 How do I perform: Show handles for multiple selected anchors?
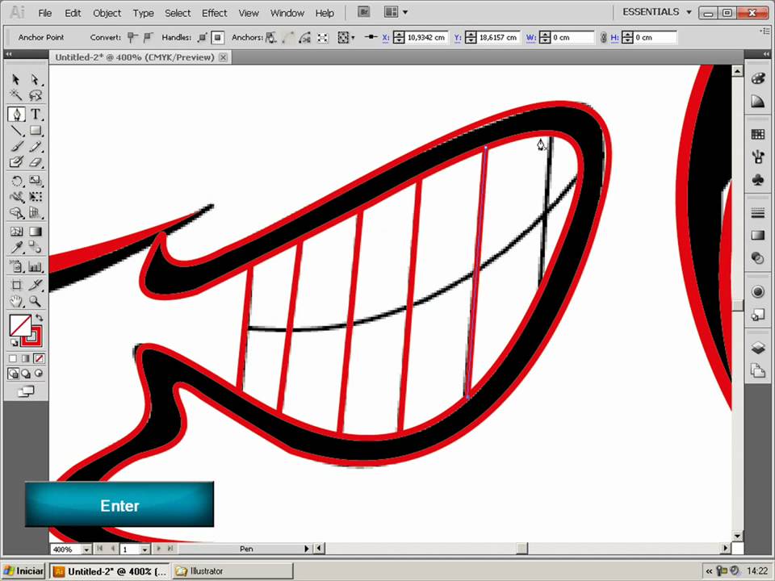202,38
